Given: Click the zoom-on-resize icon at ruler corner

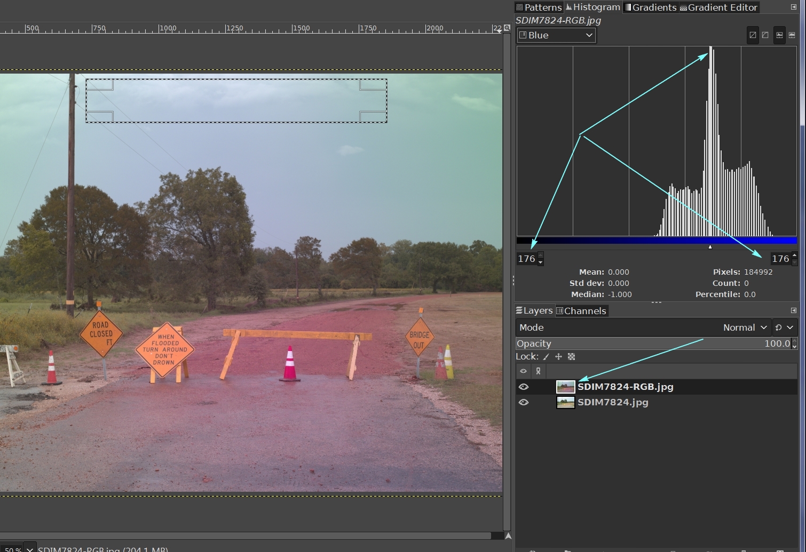Looking at the screenshot, I should click(507, 28).
